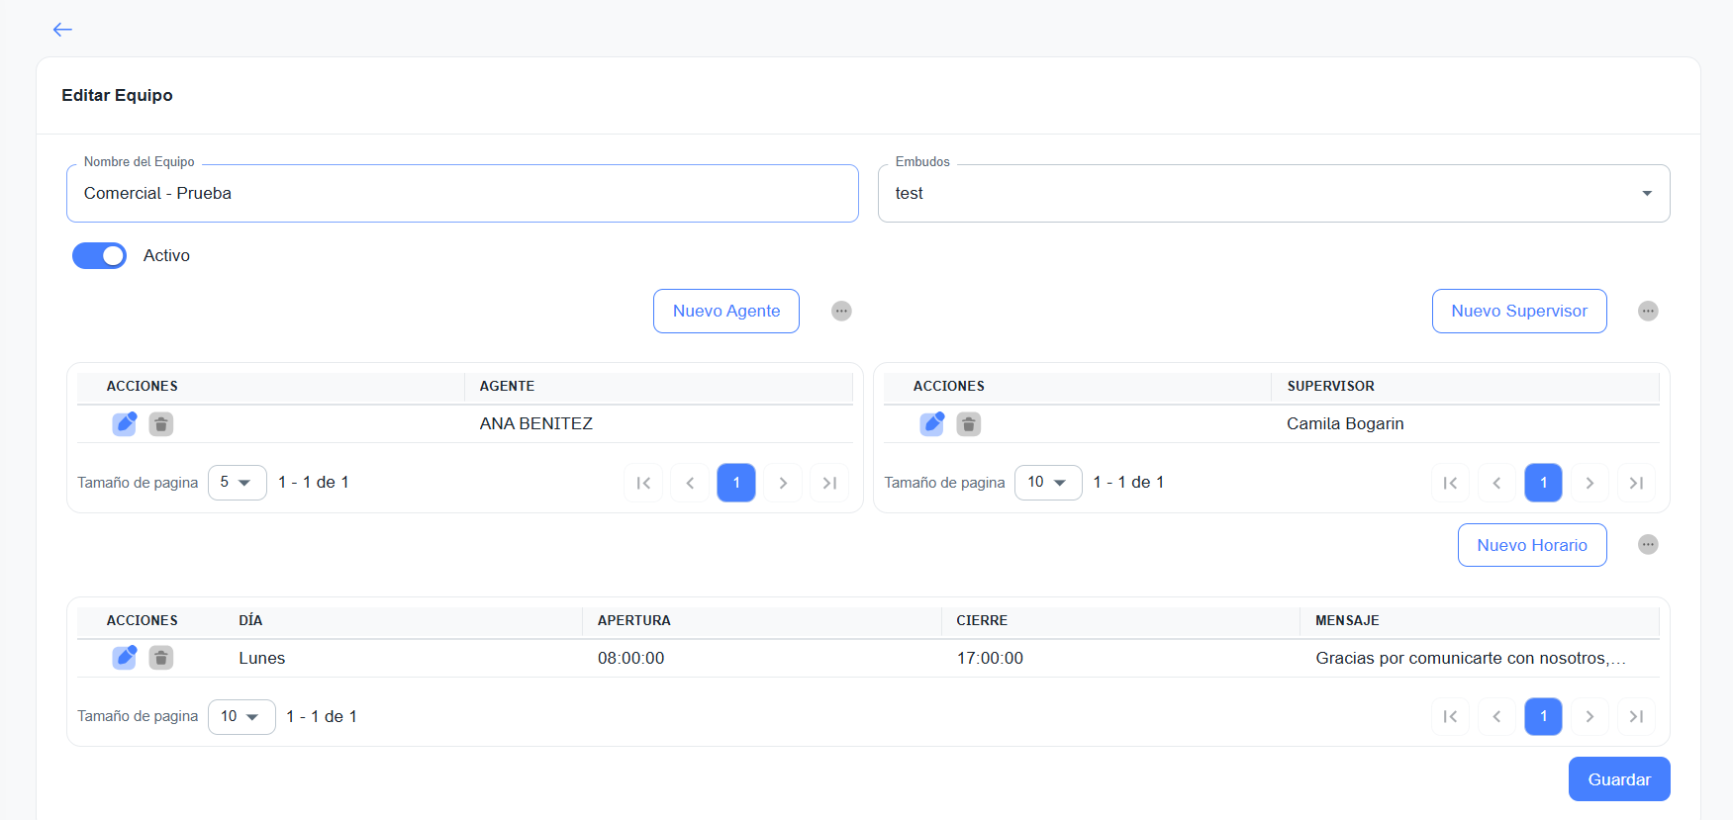
Task: Delete agent ANA BENITEZ with trash icon
Action: tap(161, 424)
